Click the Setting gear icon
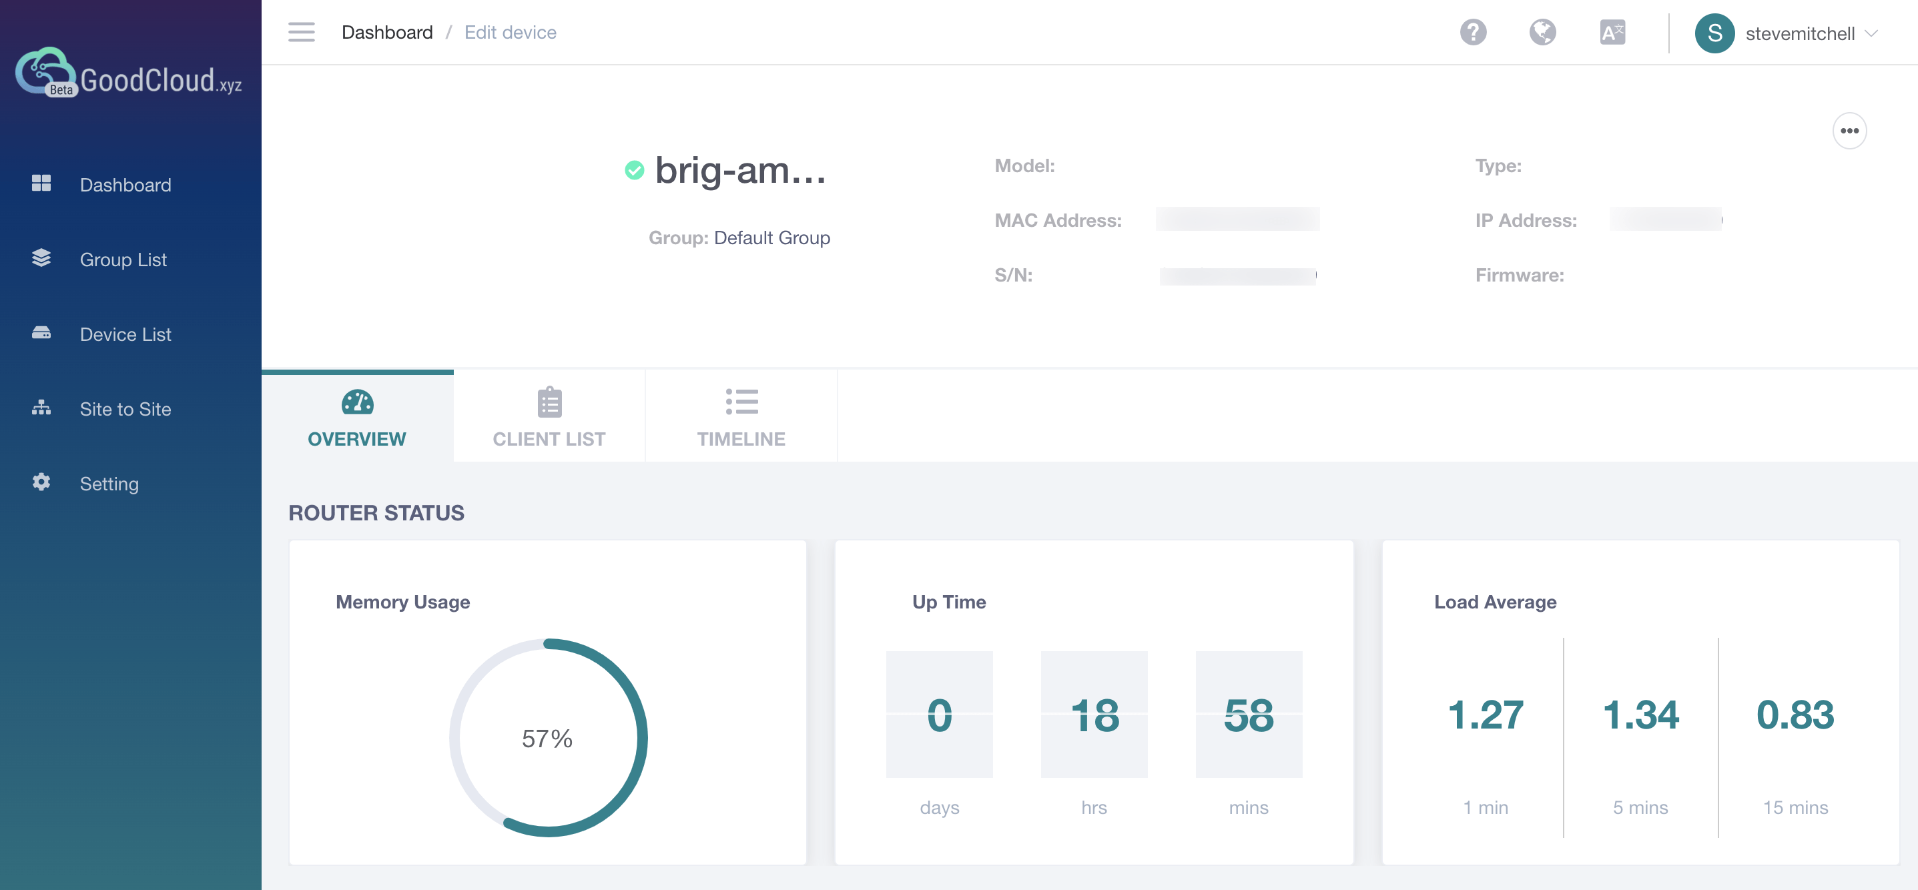The image size is (1918, 890). 41,482
